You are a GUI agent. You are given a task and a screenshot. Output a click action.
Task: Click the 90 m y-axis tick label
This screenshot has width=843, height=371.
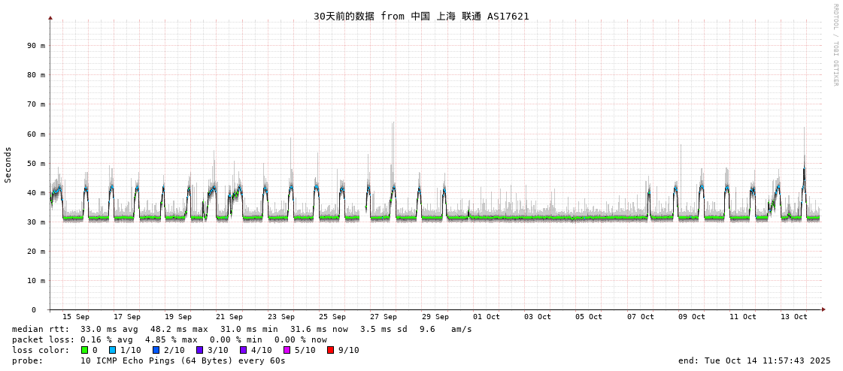(36, 46)
